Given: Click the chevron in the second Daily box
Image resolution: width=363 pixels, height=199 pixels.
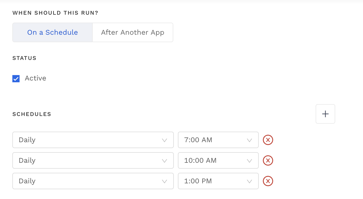Looking at the screenshot, I should pyautogui.click(x=164, y=161).
